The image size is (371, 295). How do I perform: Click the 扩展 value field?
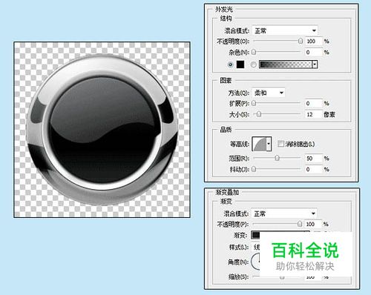point(313,103)
